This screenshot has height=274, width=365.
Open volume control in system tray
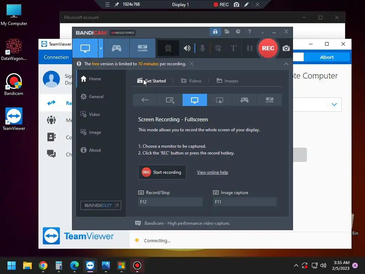coord(323,265)
